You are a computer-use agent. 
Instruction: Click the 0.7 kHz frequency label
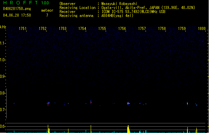[x=3, y=110]
